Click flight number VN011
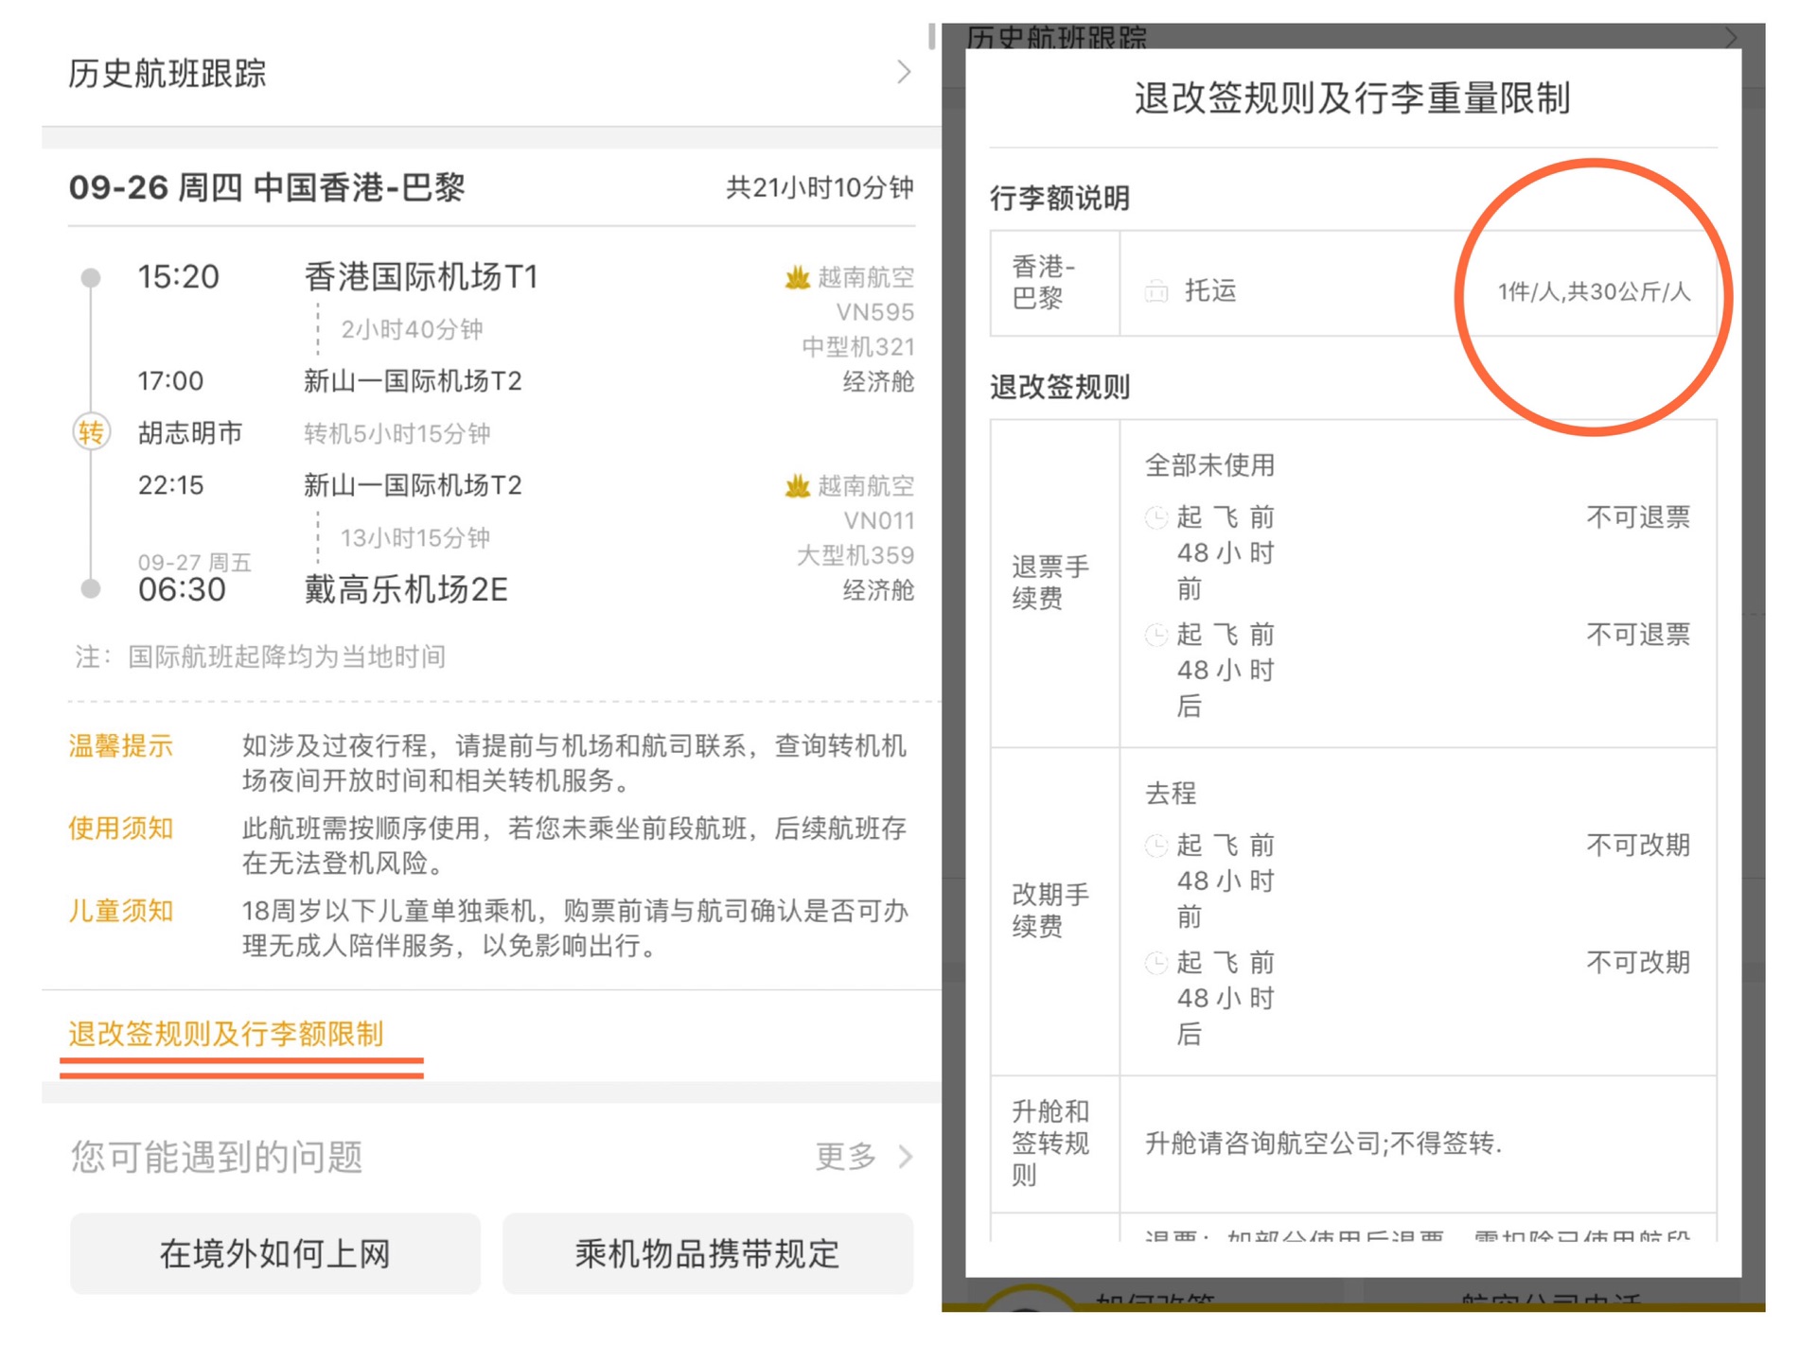Screen dimensions: 1817x1362 (x=879, y=521)
